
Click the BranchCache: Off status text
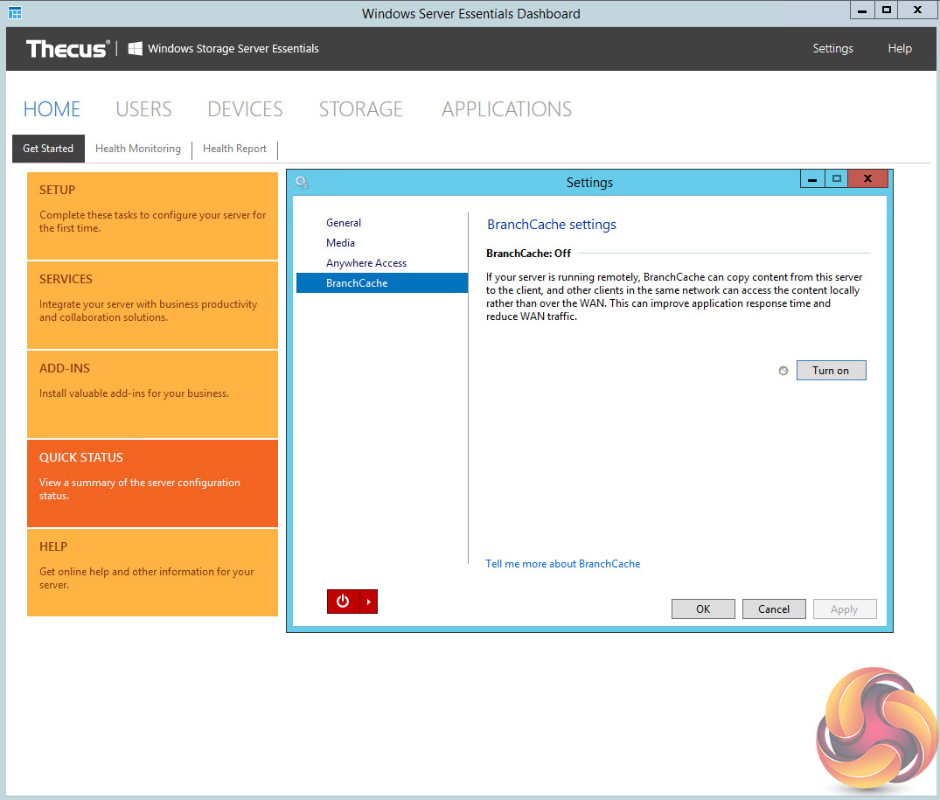[529, 254]
